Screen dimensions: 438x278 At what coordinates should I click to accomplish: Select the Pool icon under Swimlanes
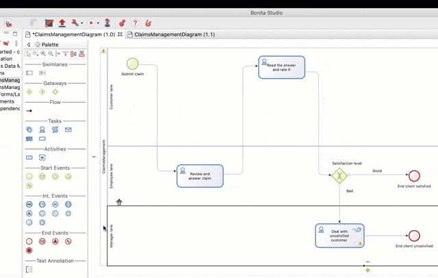(x=29, y=73)
